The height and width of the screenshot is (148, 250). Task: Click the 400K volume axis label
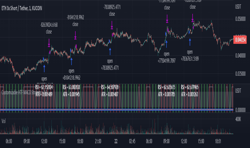click(x=238, y=119)
